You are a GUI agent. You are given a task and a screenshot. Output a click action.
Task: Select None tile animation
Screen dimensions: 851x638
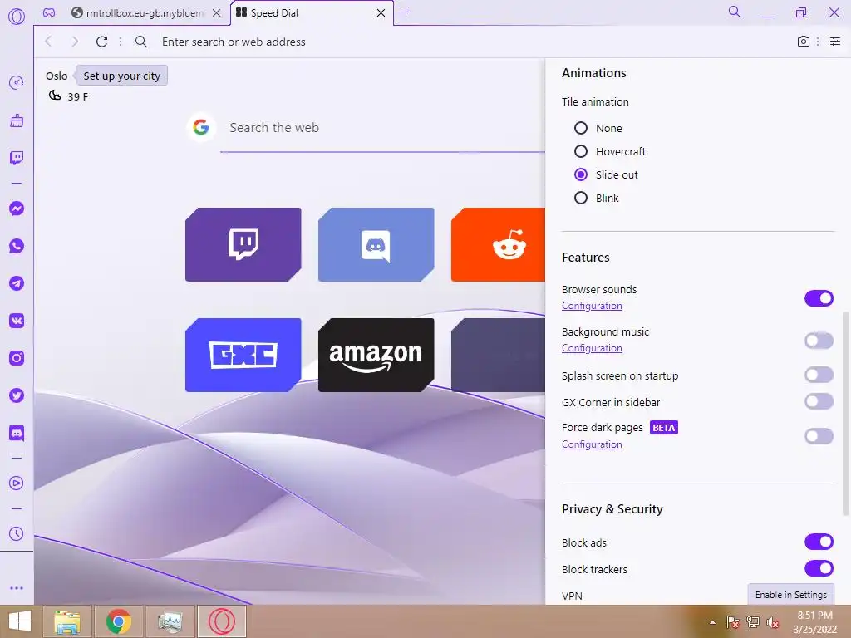[x=581, y=128]
